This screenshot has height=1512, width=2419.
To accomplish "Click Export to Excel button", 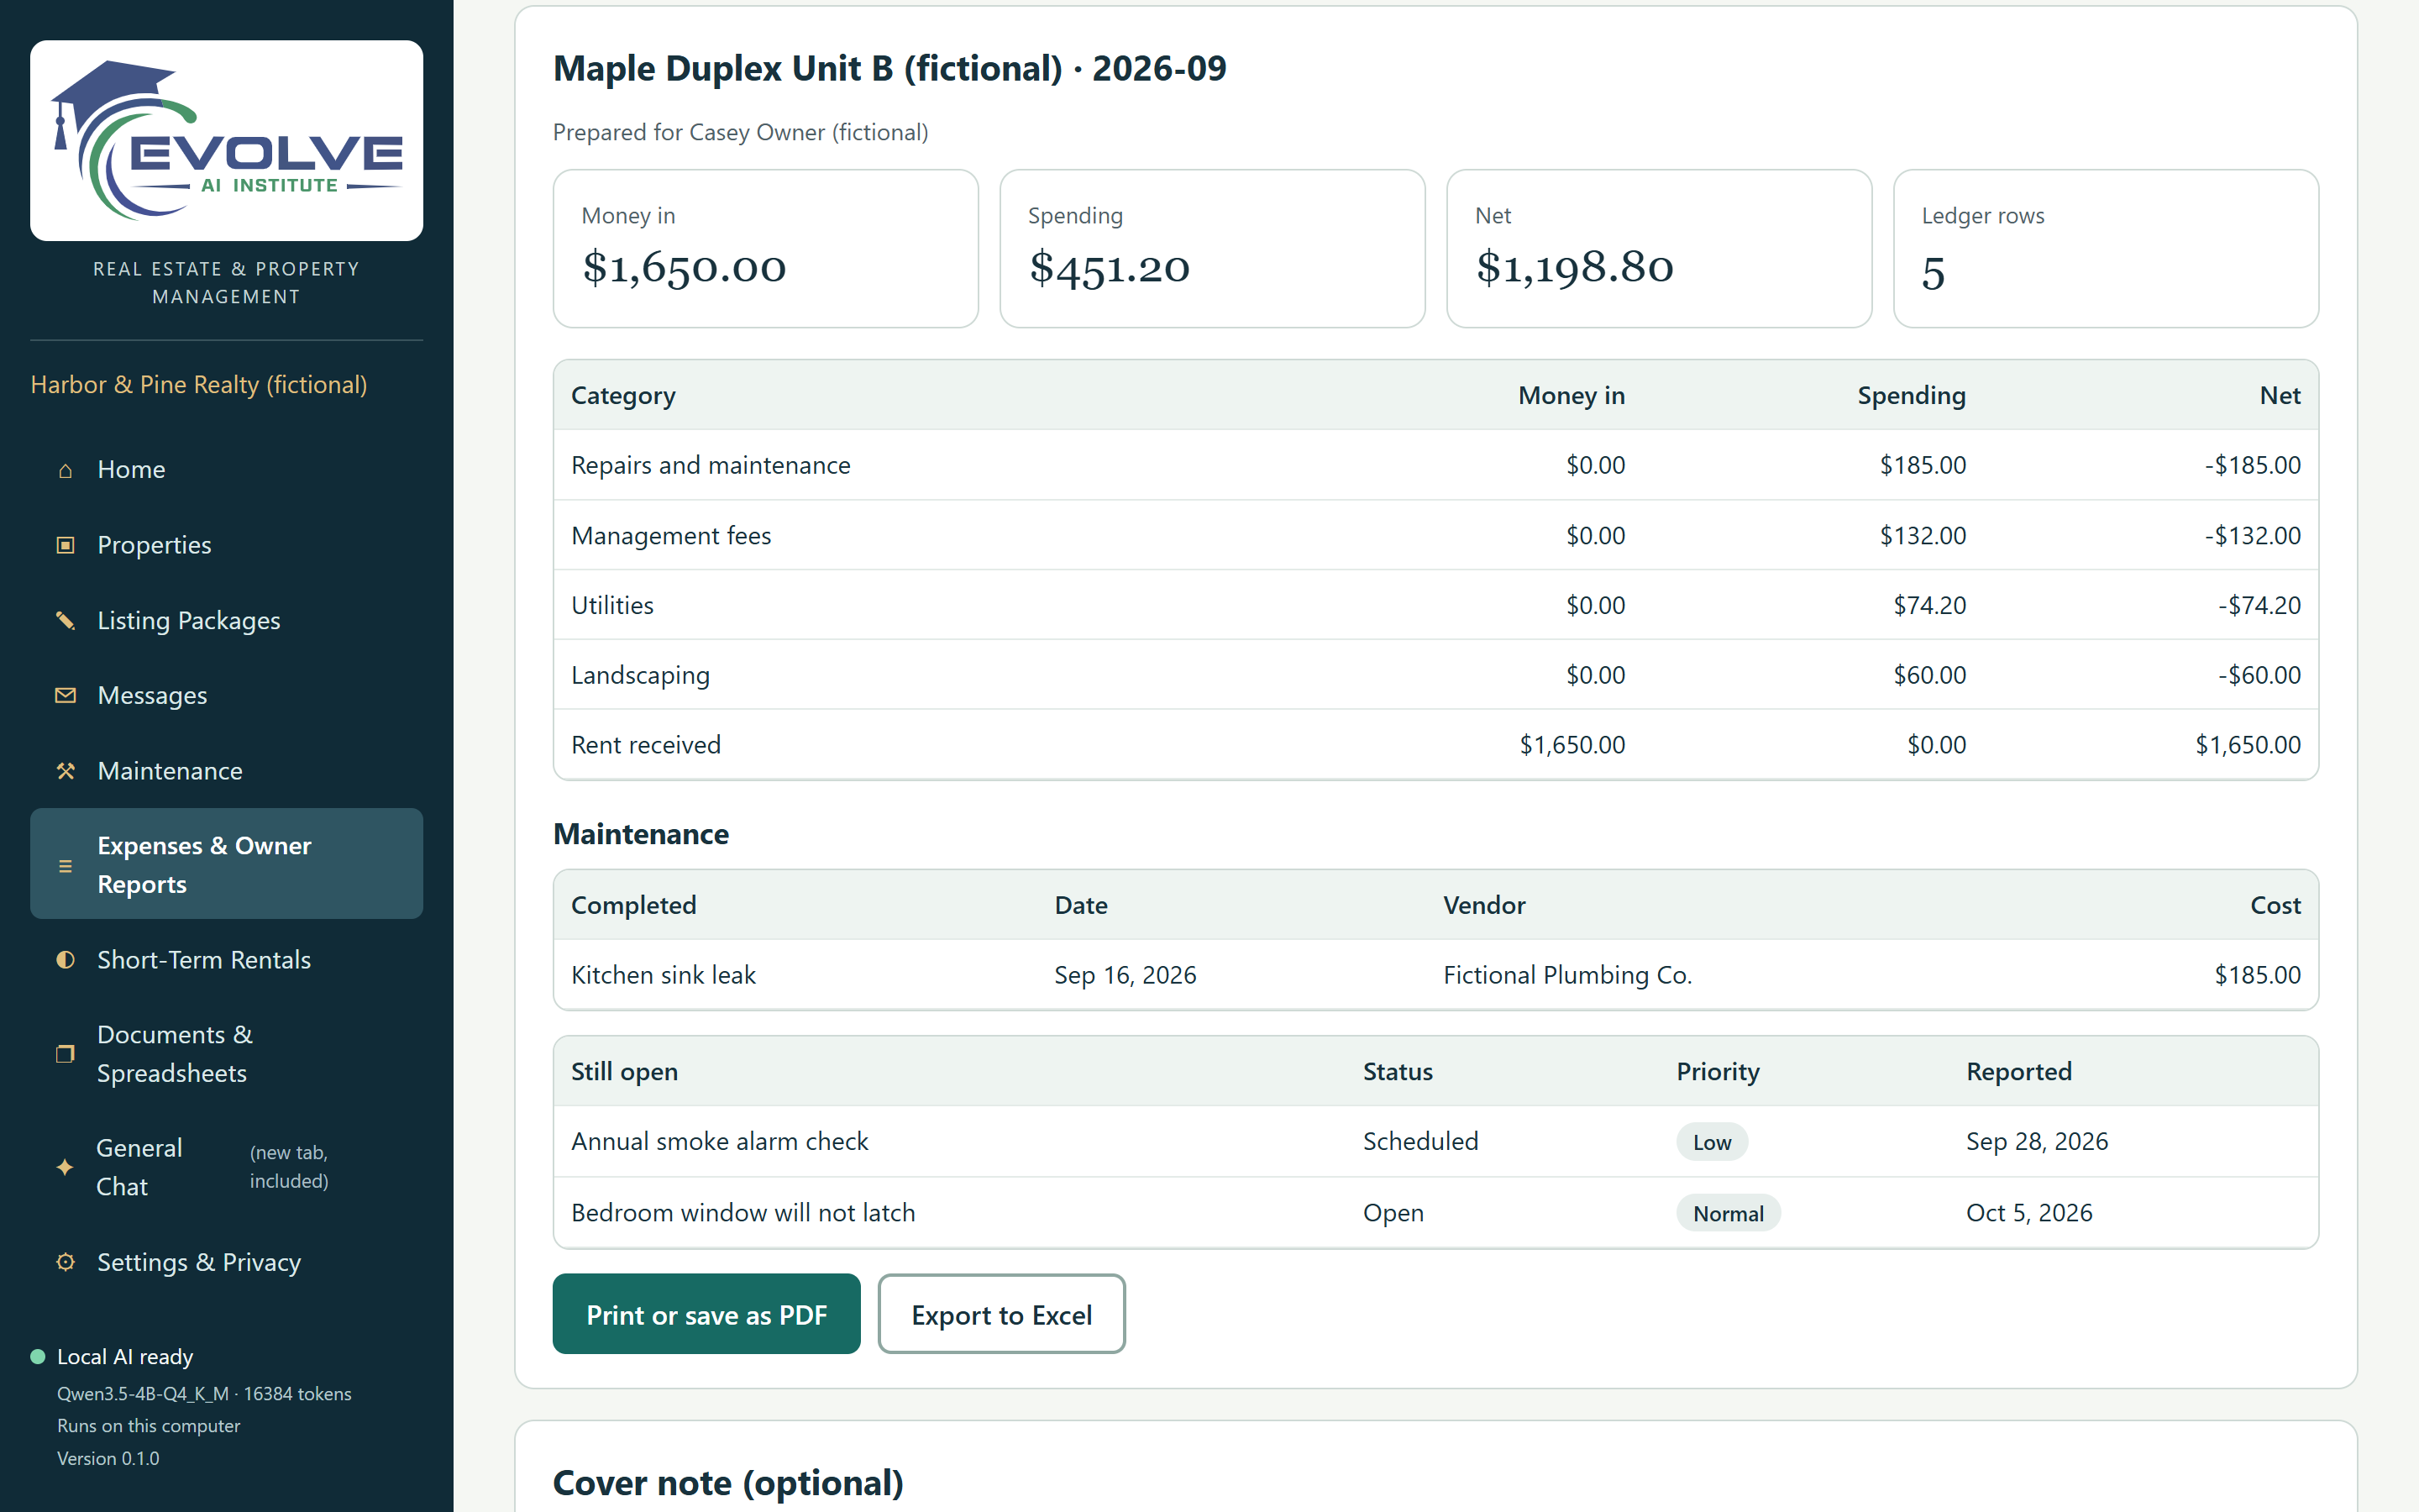I will (x=1001, y=1314).
